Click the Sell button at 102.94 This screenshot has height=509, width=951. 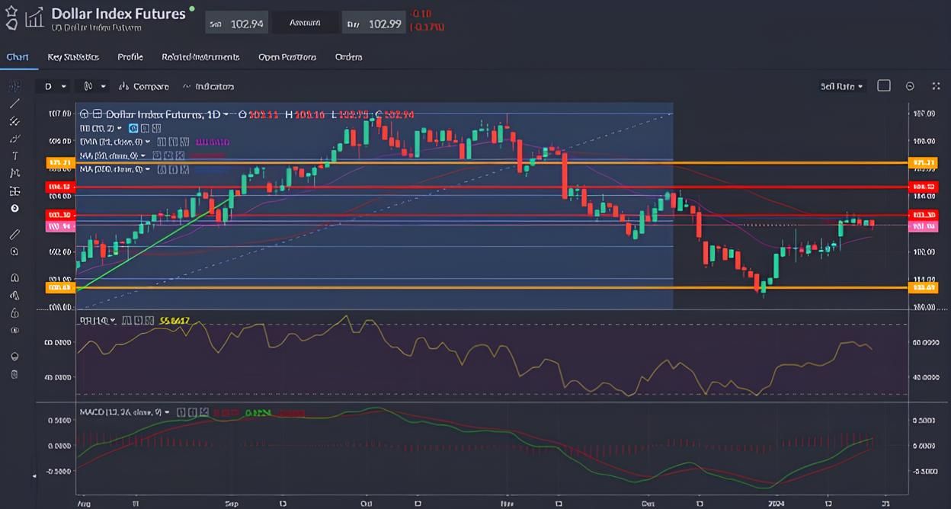point(236,24)
